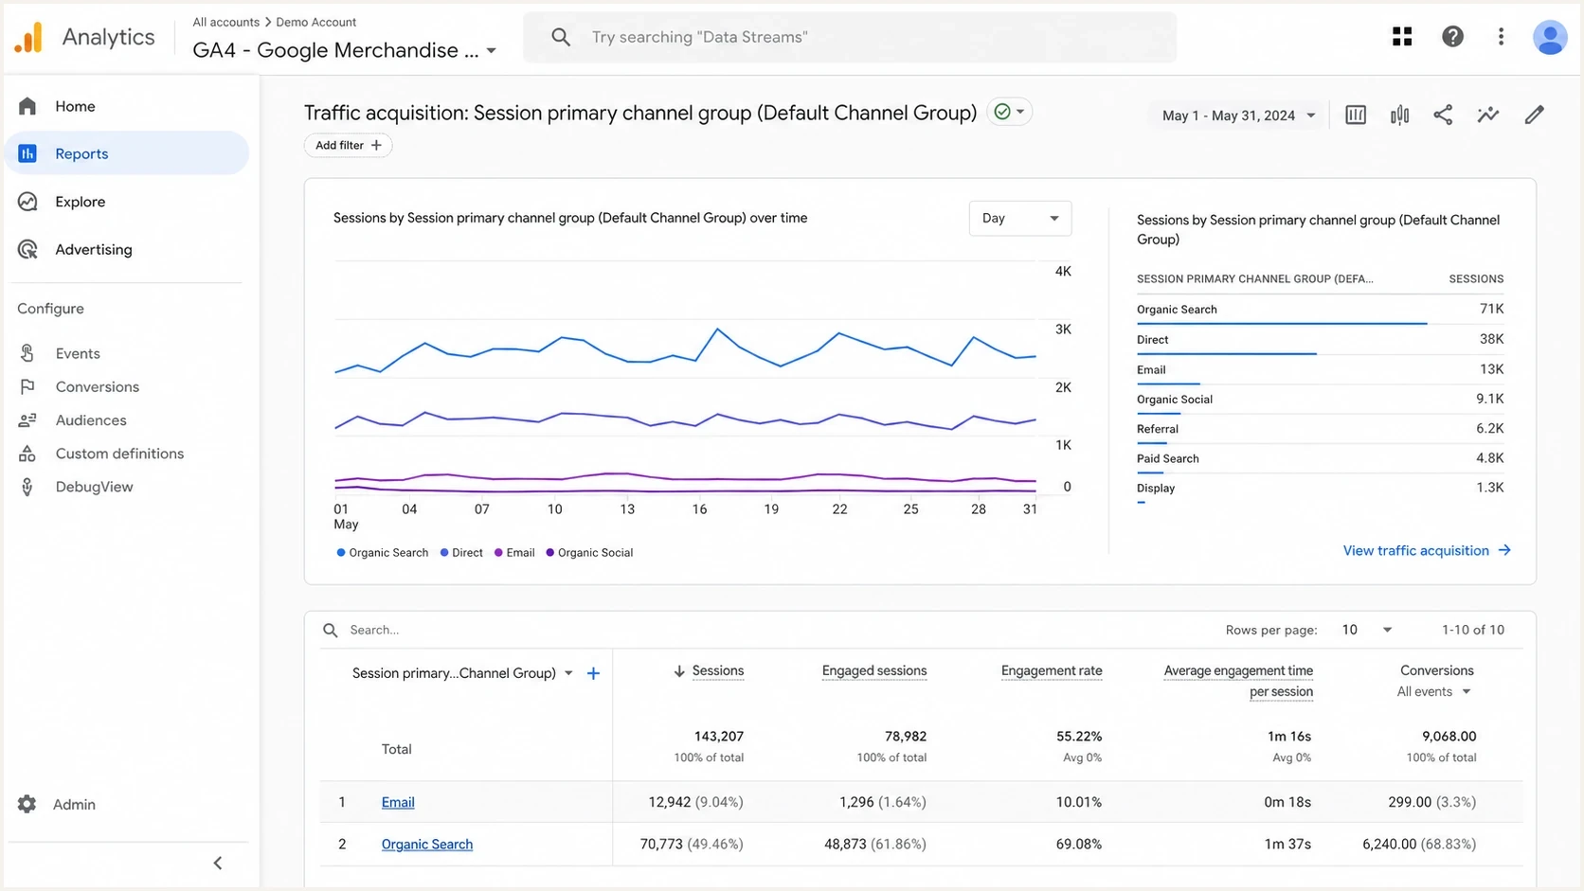Image resolution: width=1584 pixels, height=891 pixels.
Task: Click the View traffic acquisition link
Action: [1427, 550]
